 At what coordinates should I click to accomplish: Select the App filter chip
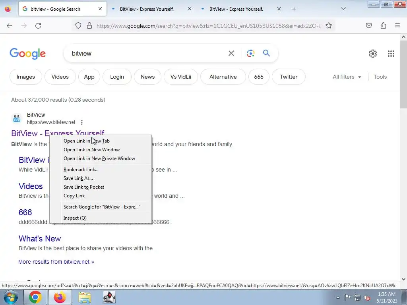(x=89, y=77)
